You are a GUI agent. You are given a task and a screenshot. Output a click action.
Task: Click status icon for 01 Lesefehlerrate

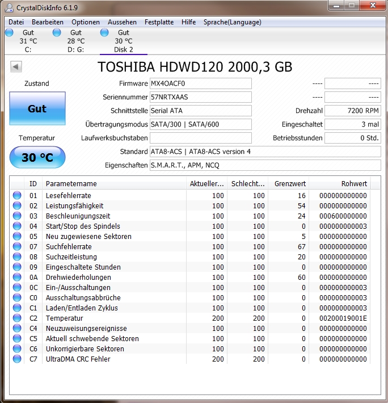pos(17,196)
